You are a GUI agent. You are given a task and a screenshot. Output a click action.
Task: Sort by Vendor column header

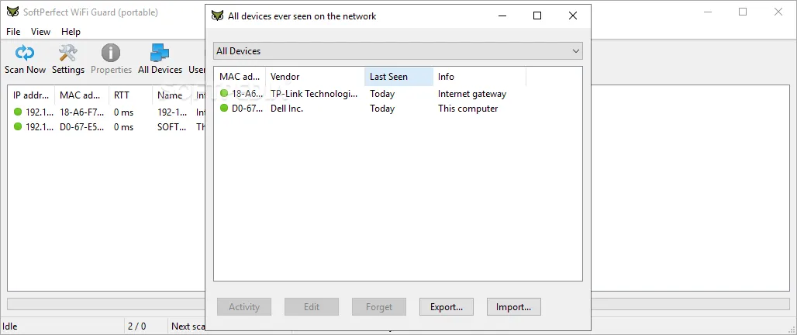coord(315,77)
